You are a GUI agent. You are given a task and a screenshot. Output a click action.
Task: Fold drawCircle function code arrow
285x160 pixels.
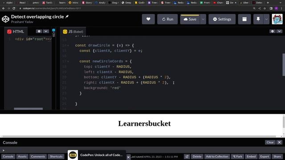pyautogui.click(x=68, y=45)
